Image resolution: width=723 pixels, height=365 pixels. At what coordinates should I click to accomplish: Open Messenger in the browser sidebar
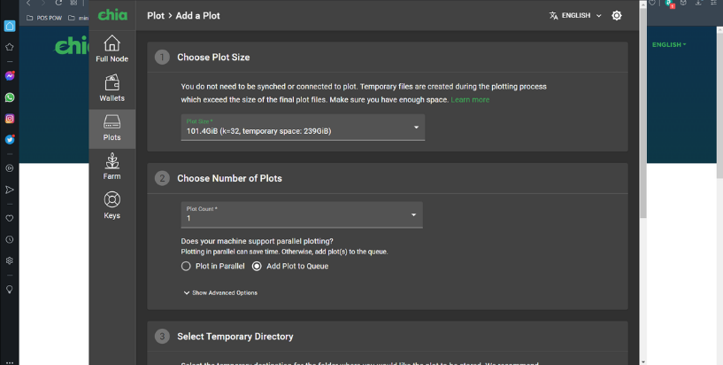[10, 76]
